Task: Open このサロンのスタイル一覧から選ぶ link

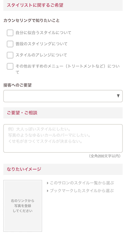Action: (x=82, y=183)
